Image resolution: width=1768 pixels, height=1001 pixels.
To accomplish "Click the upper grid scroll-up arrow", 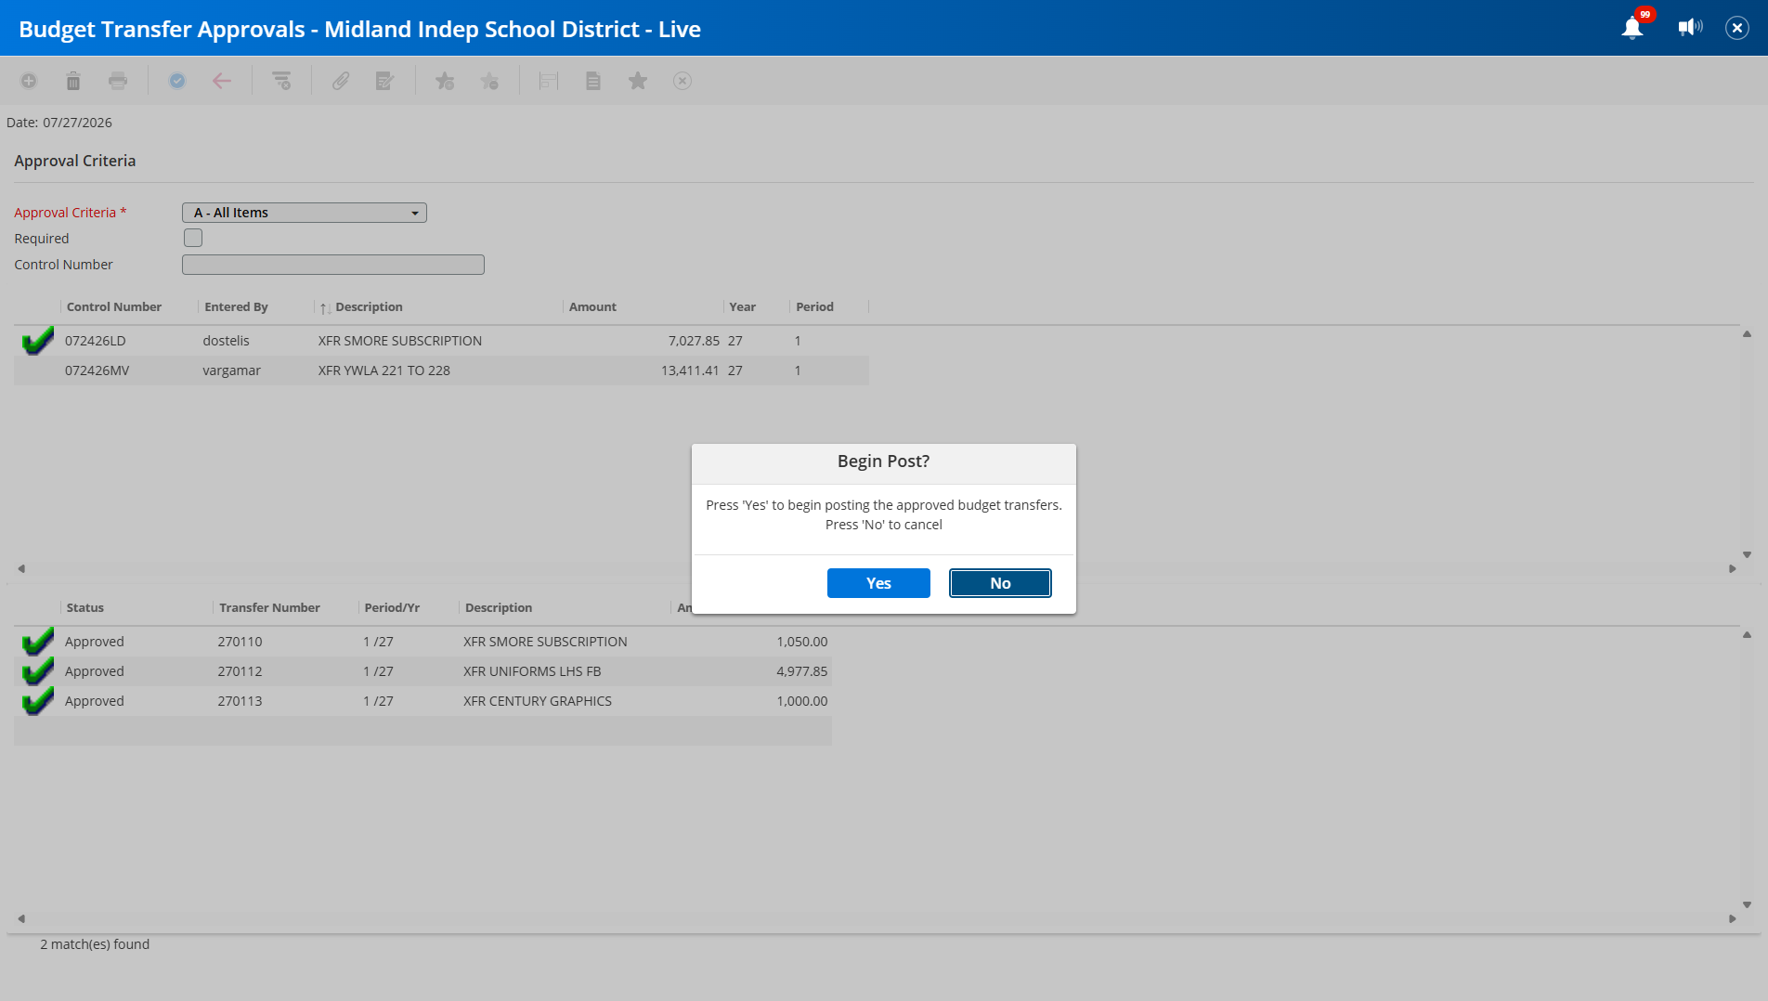I will point(1747,334).
